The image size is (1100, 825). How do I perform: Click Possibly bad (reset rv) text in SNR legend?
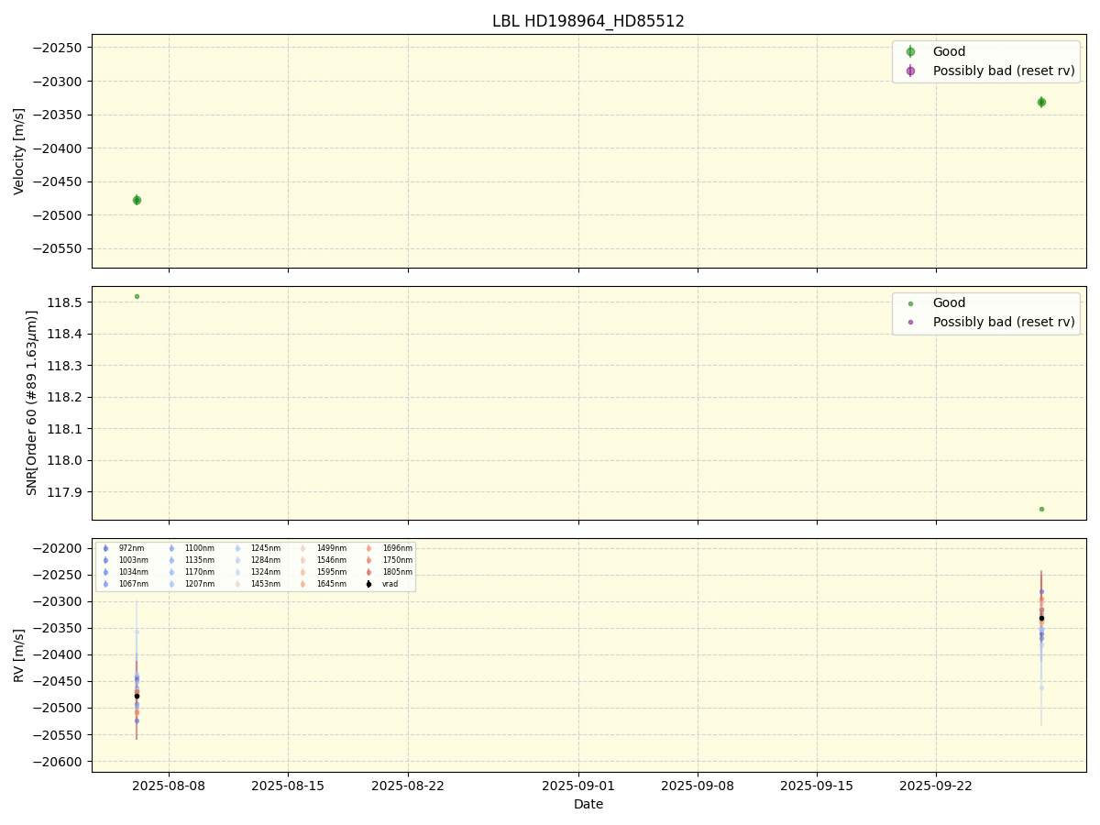pos(1004,322)
